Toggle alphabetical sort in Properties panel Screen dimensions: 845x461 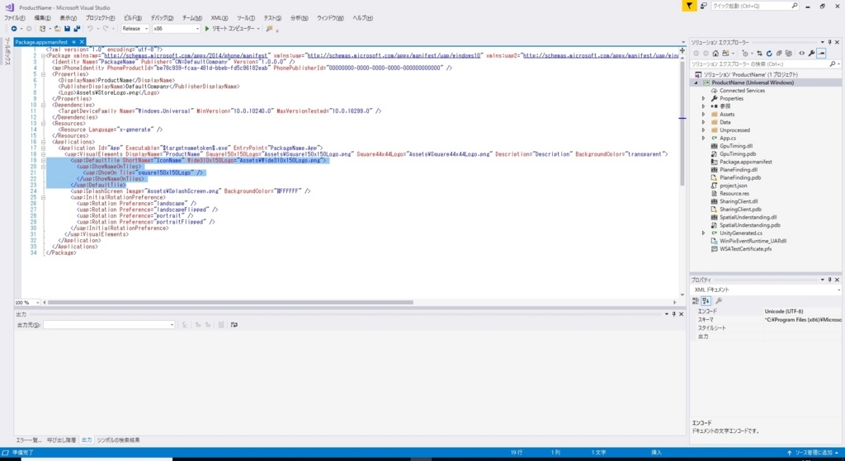(706, 301)
